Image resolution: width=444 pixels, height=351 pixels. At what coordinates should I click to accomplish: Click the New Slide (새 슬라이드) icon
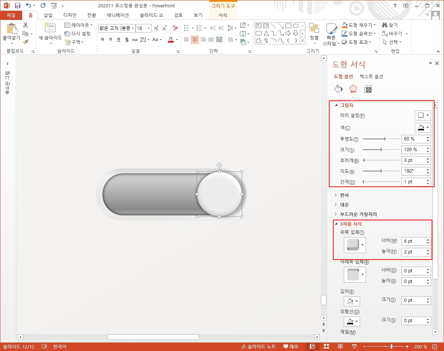click(x=50, y=28)
